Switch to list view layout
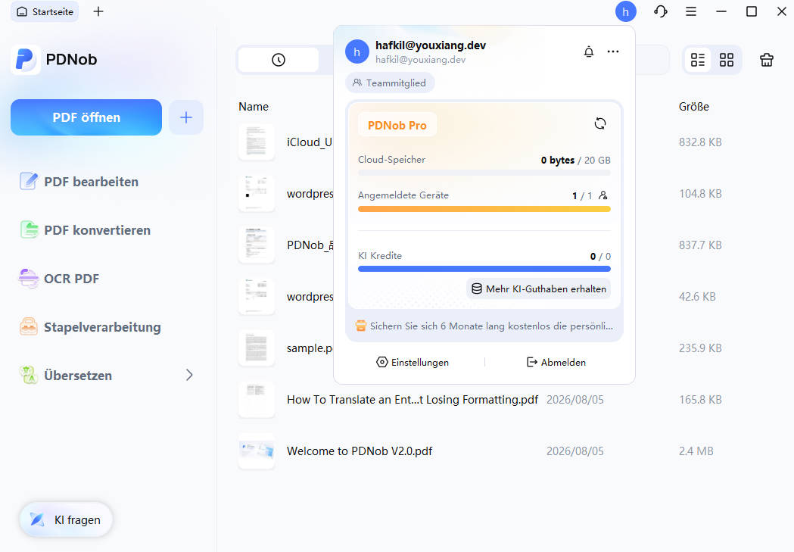Screen dimensions: 794x552 click(698, 60)
